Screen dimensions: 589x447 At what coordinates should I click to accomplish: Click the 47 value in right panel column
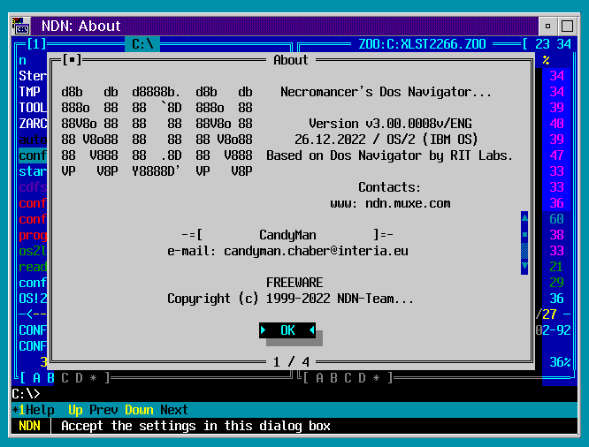click(556, 155)
